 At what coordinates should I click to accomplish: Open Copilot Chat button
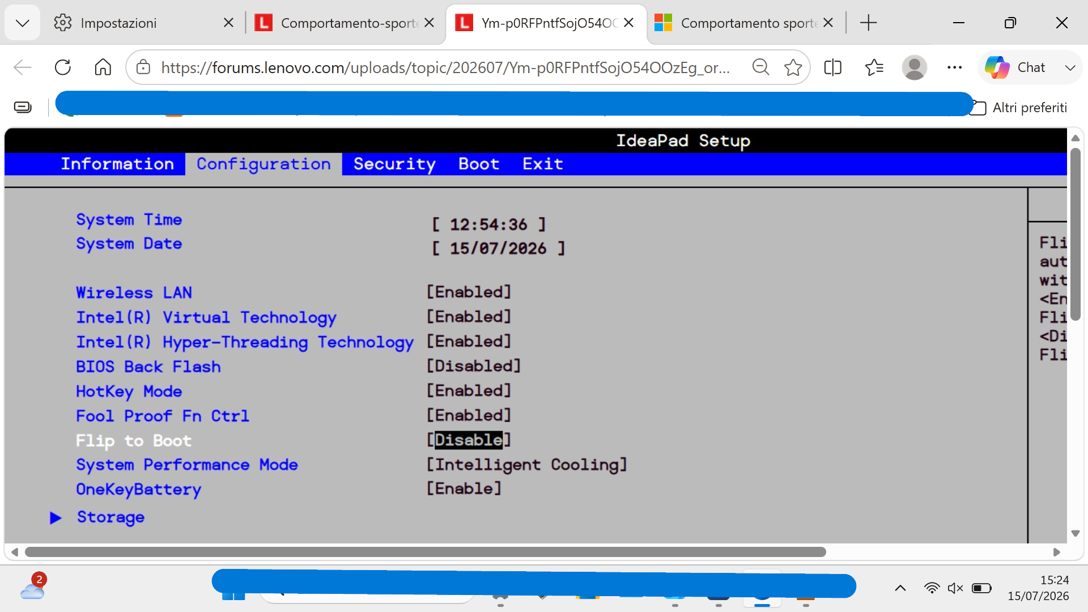tap(1015, 67)
